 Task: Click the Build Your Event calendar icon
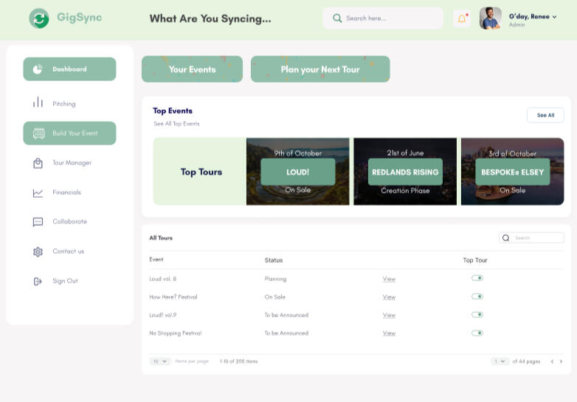38,134
